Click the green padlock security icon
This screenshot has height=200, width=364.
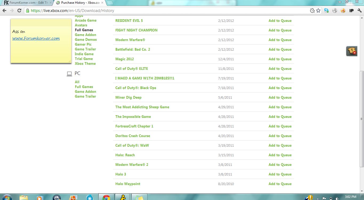pyautogui.click(x=27, y=11)
